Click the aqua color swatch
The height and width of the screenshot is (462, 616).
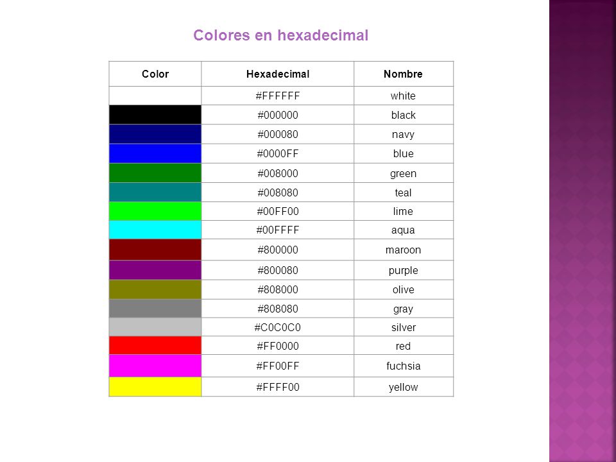pos(155,230)
